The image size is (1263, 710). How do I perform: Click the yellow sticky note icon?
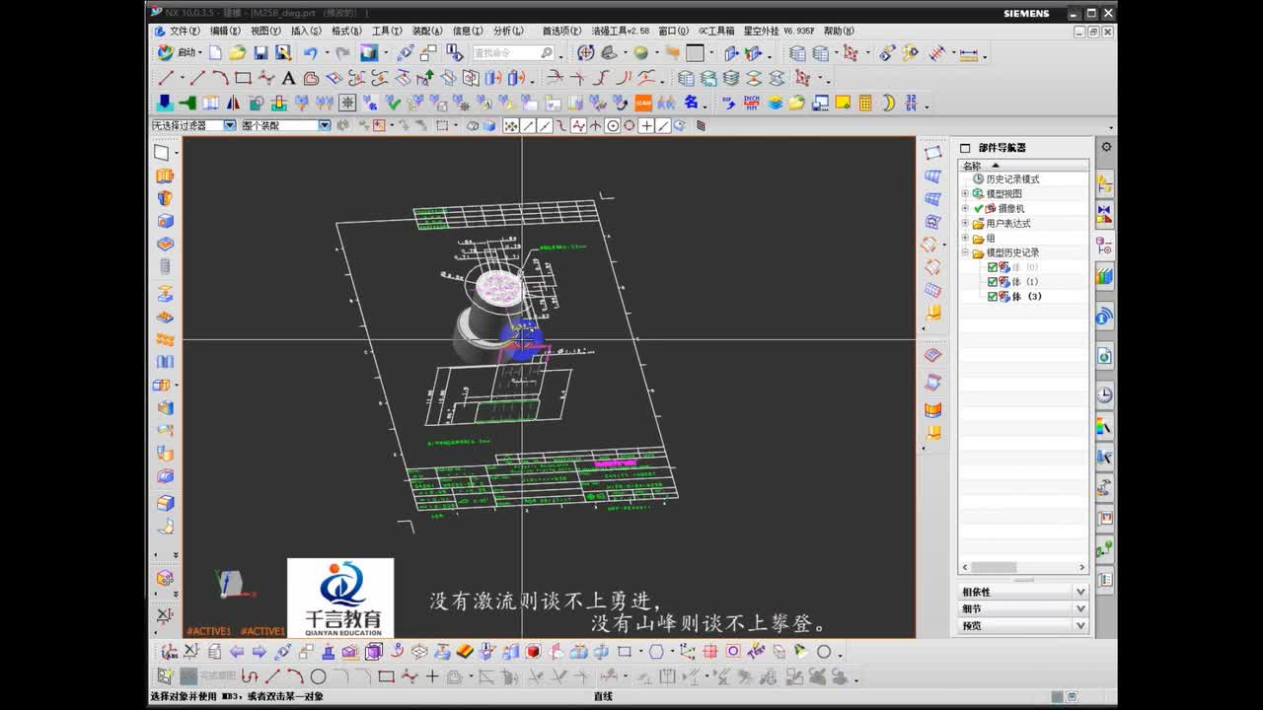point(843,103)
